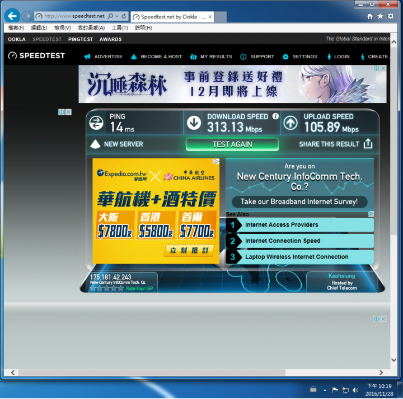
Task: Click the upload speed arrow icon
Action: click(x=290, y=123)
